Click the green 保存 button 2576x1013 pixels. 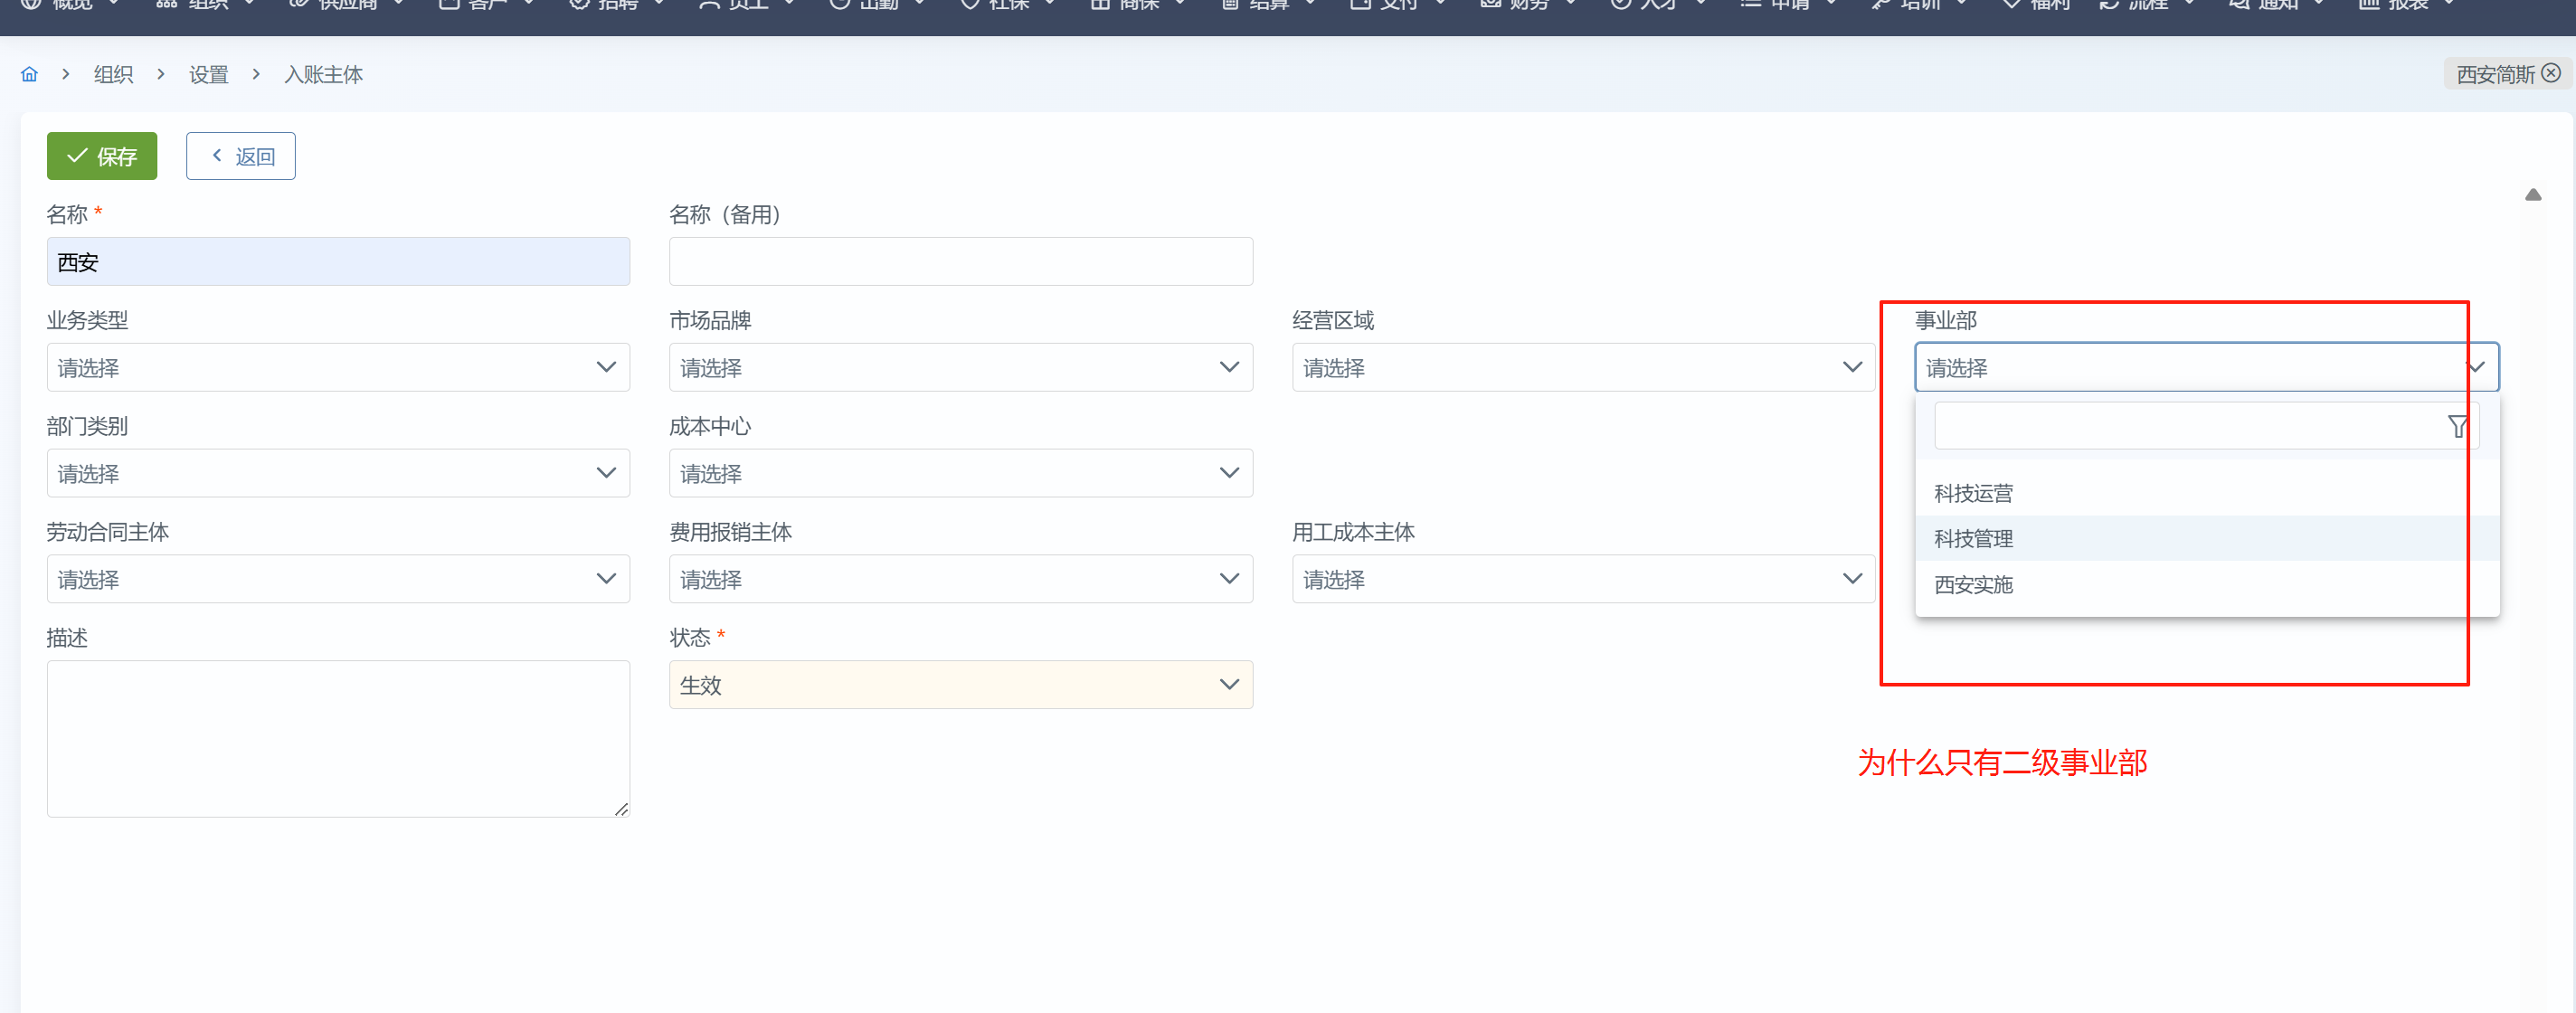102,156
